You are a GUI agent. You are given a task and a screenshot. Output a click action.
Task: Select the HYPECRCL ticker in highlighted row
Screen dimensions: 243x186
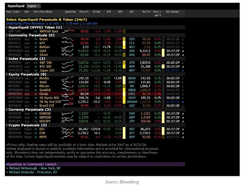tap(15, 94)
